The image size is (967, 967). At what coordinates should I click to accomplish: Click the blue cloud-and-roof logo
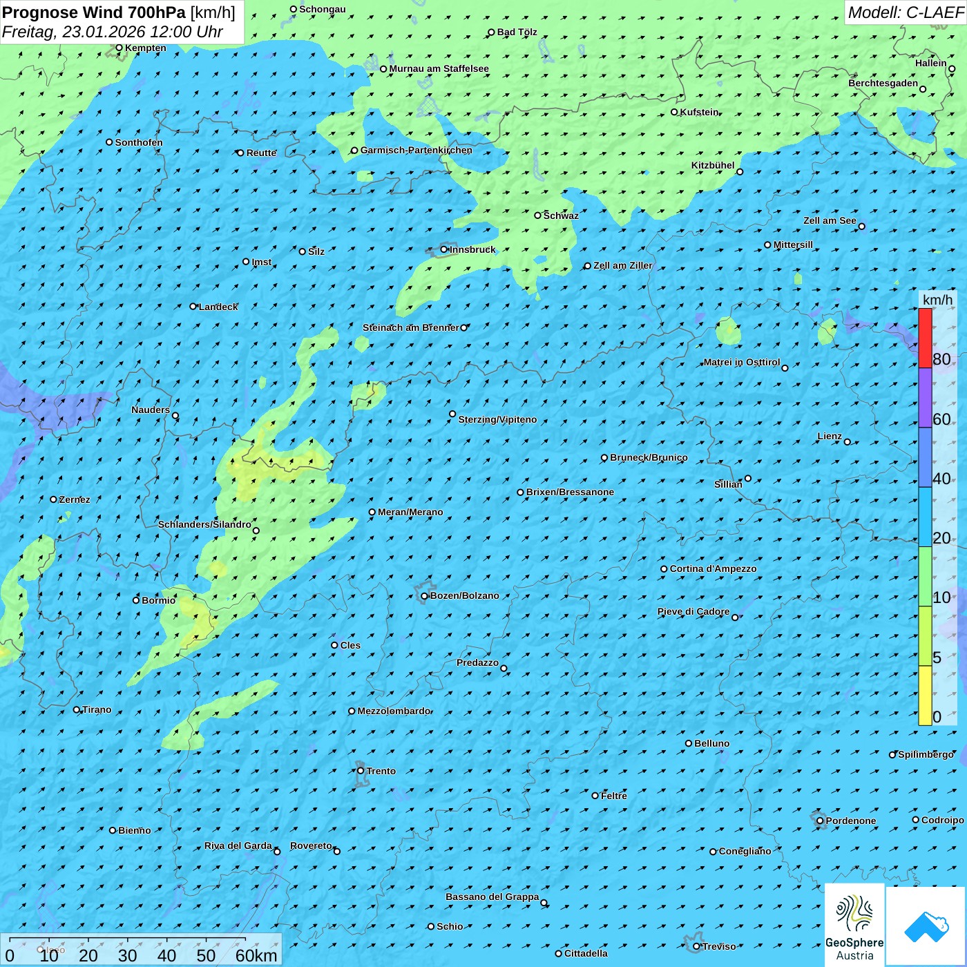[x=926, y=926]
